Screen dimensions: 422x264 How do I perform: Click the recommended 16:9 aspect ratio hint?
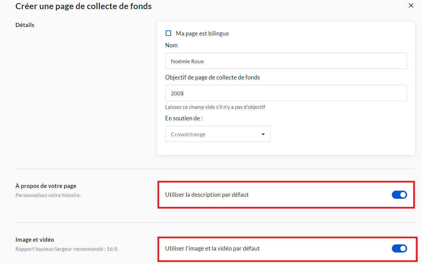[67, 249]
